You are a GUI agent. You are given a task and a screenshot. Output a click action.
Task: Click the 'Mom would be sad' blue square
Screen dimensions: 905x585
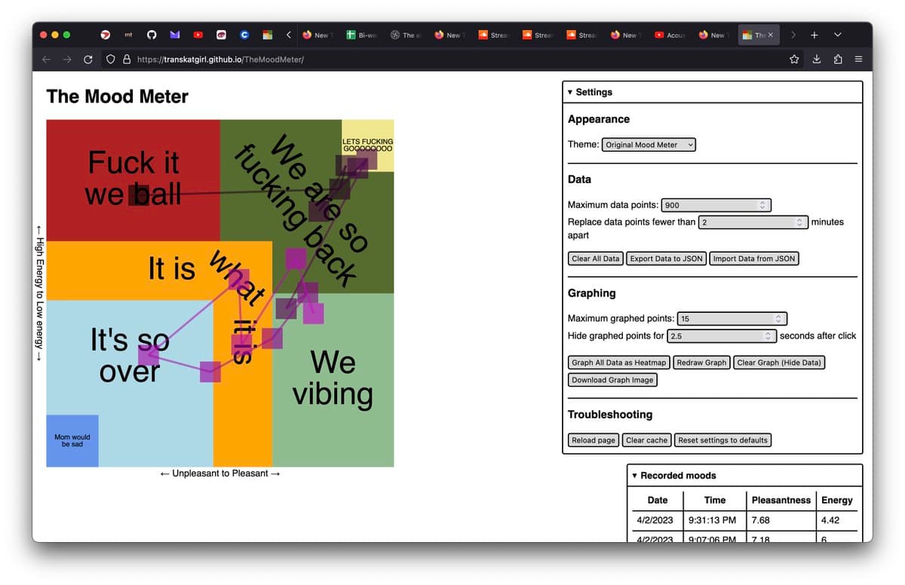72,441
